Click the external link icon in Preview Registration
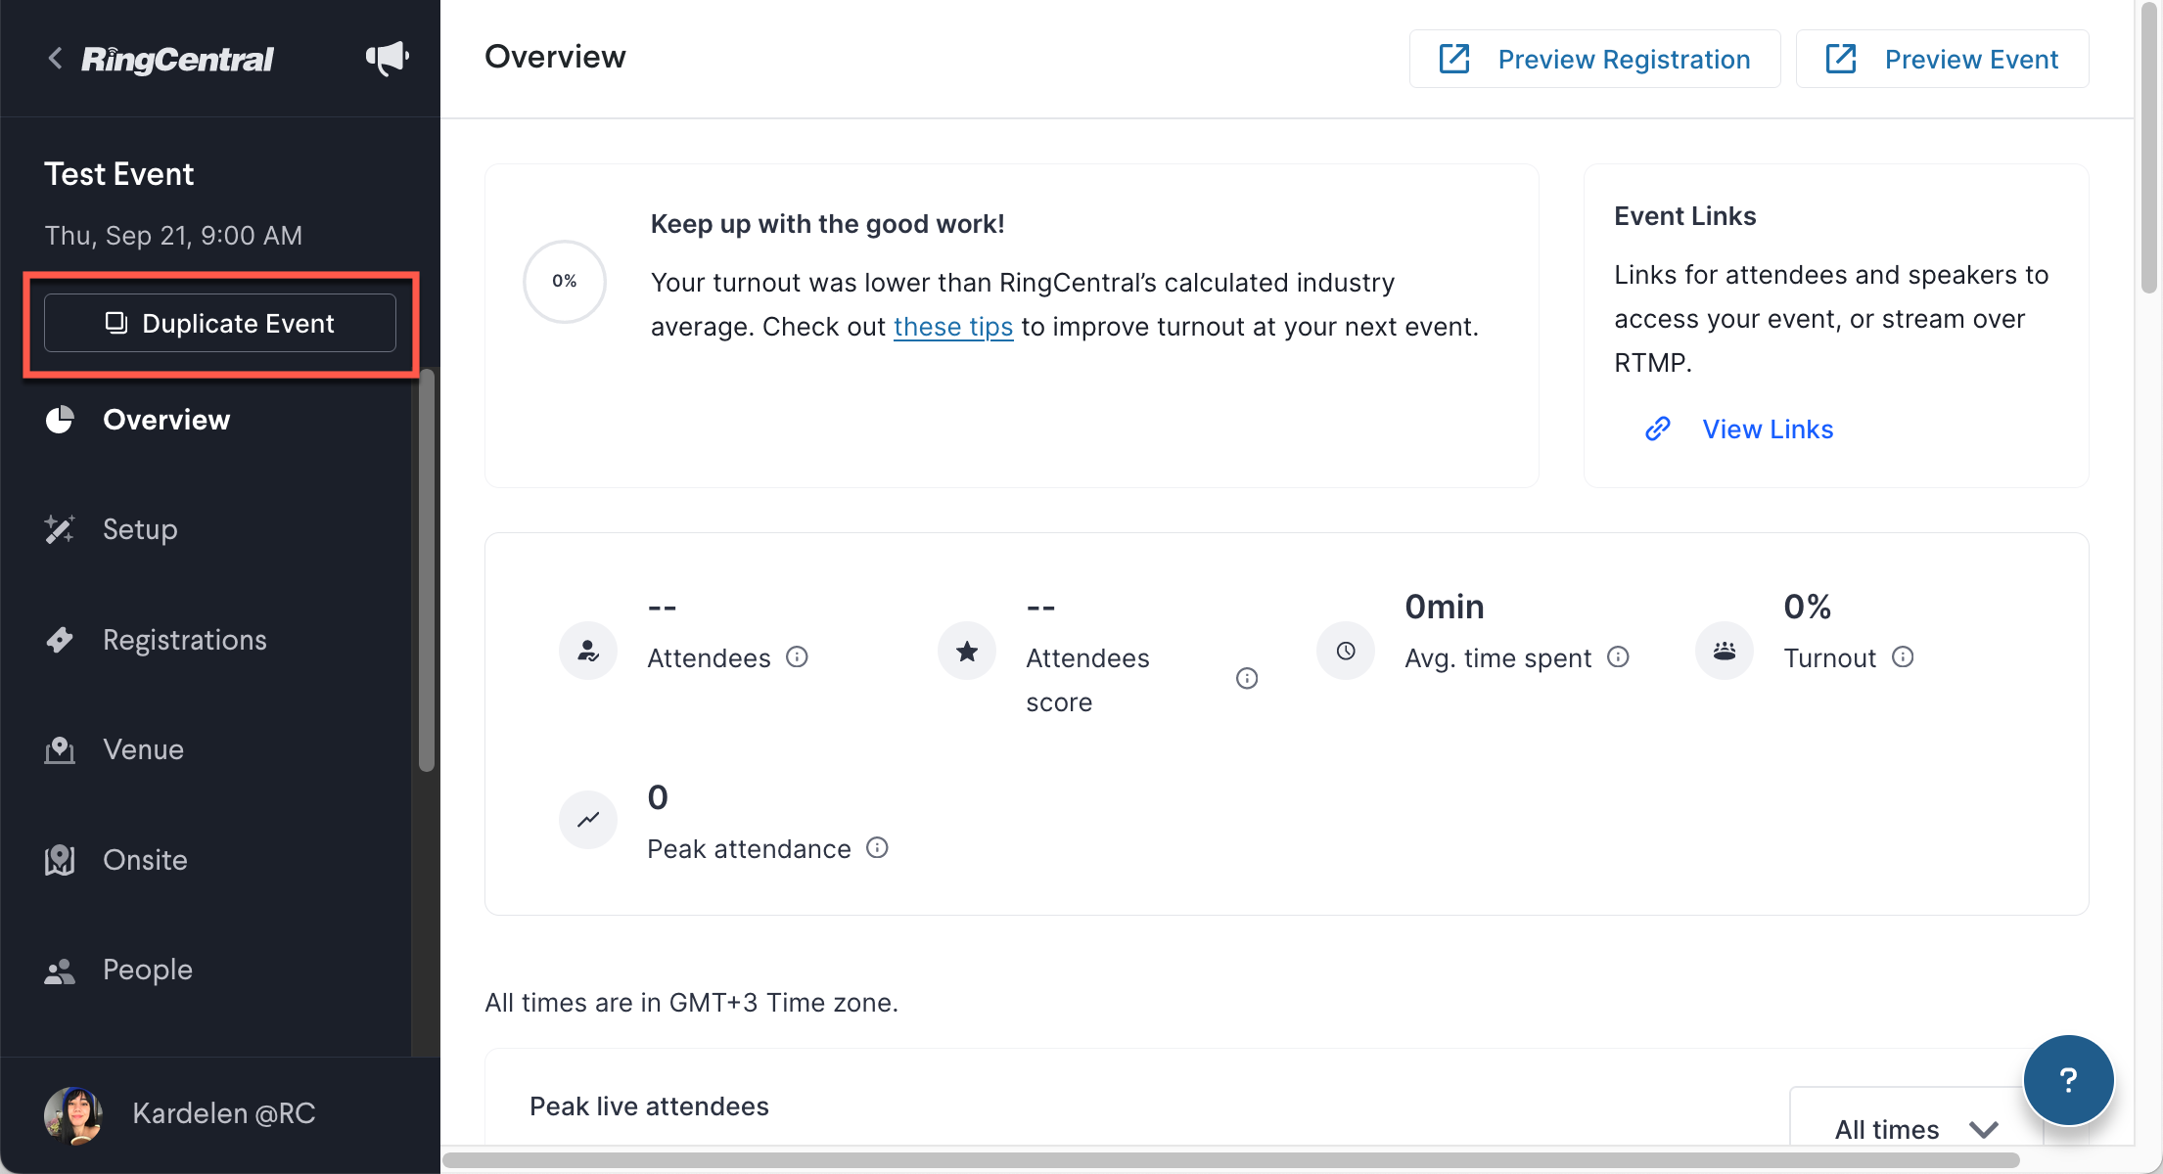The image size is (2163, 1174). tap(1454, 59)
